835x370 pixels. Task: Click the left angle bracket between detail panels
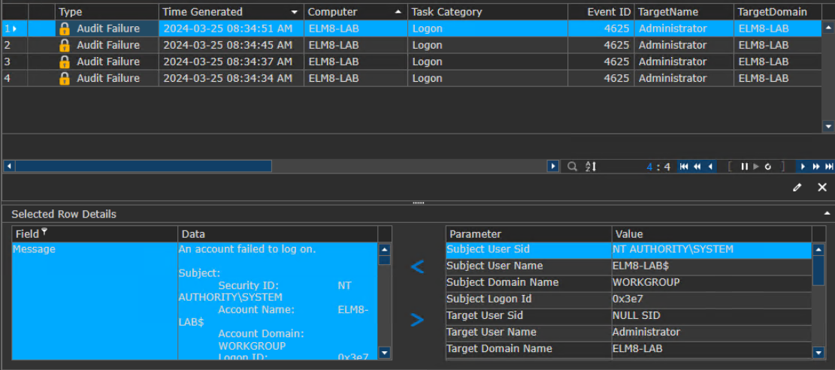(x=417, y=266)
